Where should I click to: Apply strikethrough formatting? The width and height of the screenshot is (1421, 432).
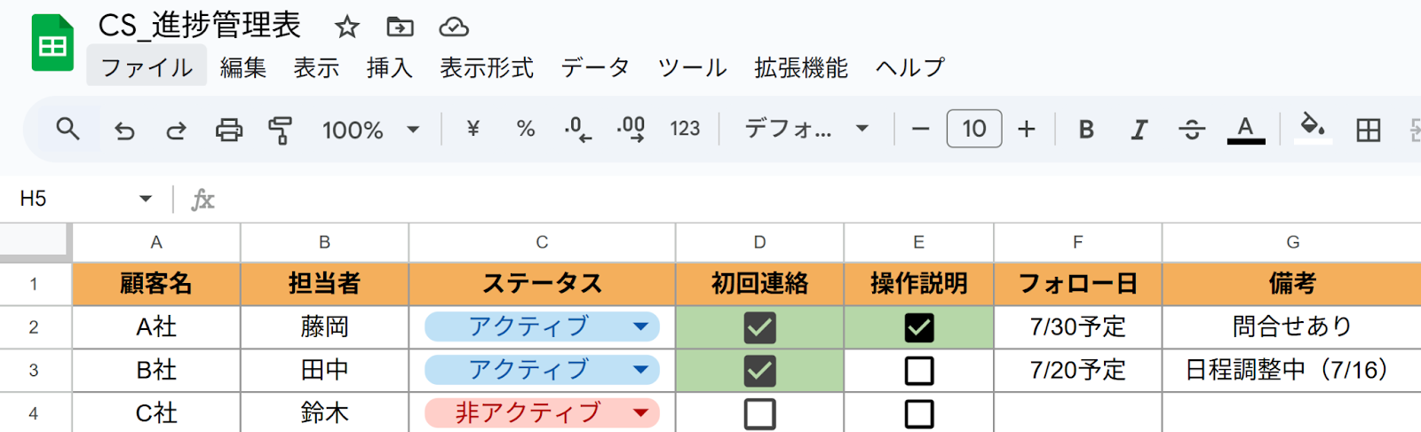point(1191,130)
